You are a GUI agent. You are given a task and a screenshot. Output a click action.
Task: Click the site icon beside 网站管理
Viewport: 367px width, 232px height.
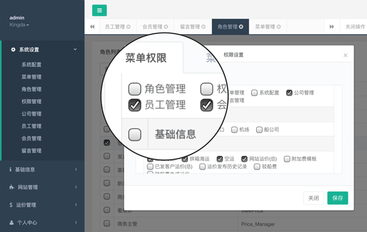pyautogui.click(x=12, y=187)
